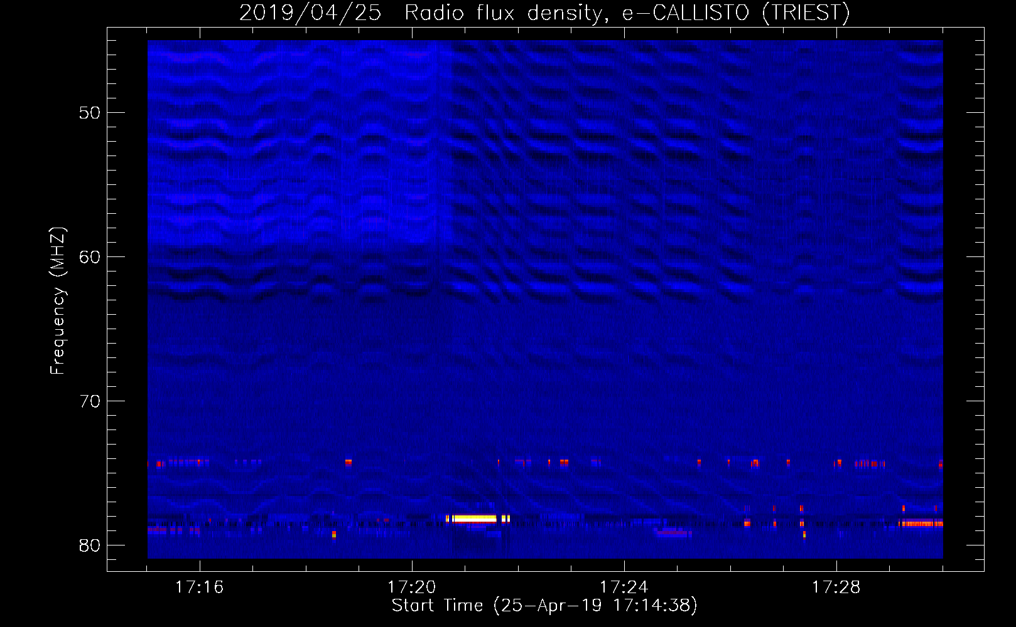Click the 'Start Time (25-Apr-19 17:14:38)' label
The height and width of the screenshot is (627, 1016).
(x=544, y=606)
